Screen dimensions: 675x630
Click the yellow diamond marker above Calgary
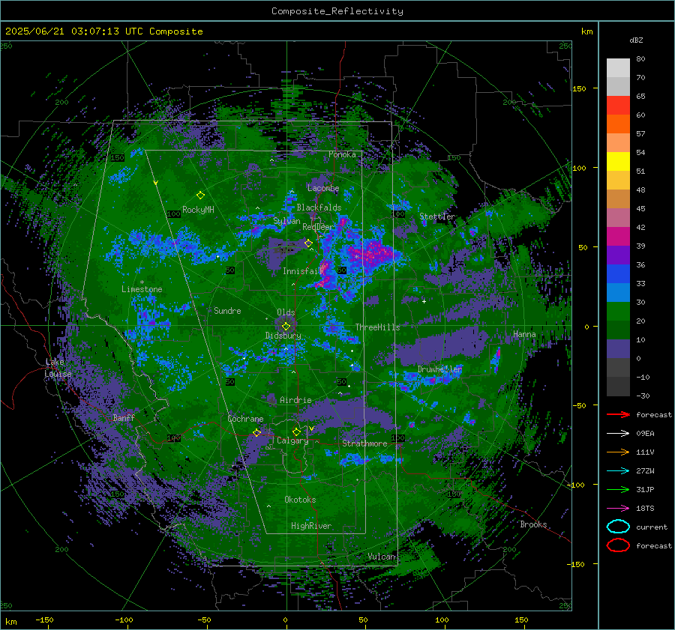[x=296, y=431]
